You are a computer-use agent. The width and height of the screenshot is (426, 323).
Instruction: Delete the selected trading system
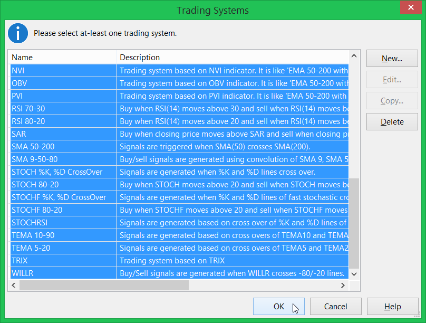coord(392,121)
